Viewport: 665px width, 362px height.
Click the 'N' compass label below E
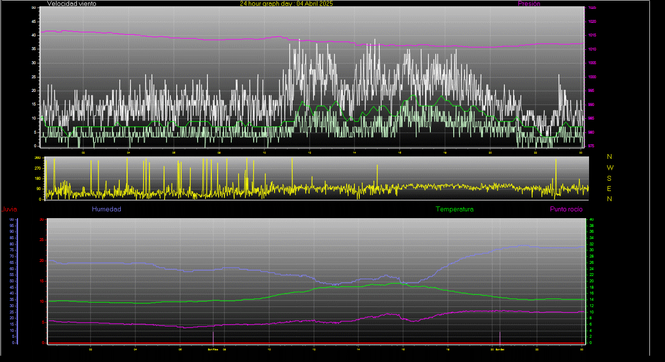610,199
